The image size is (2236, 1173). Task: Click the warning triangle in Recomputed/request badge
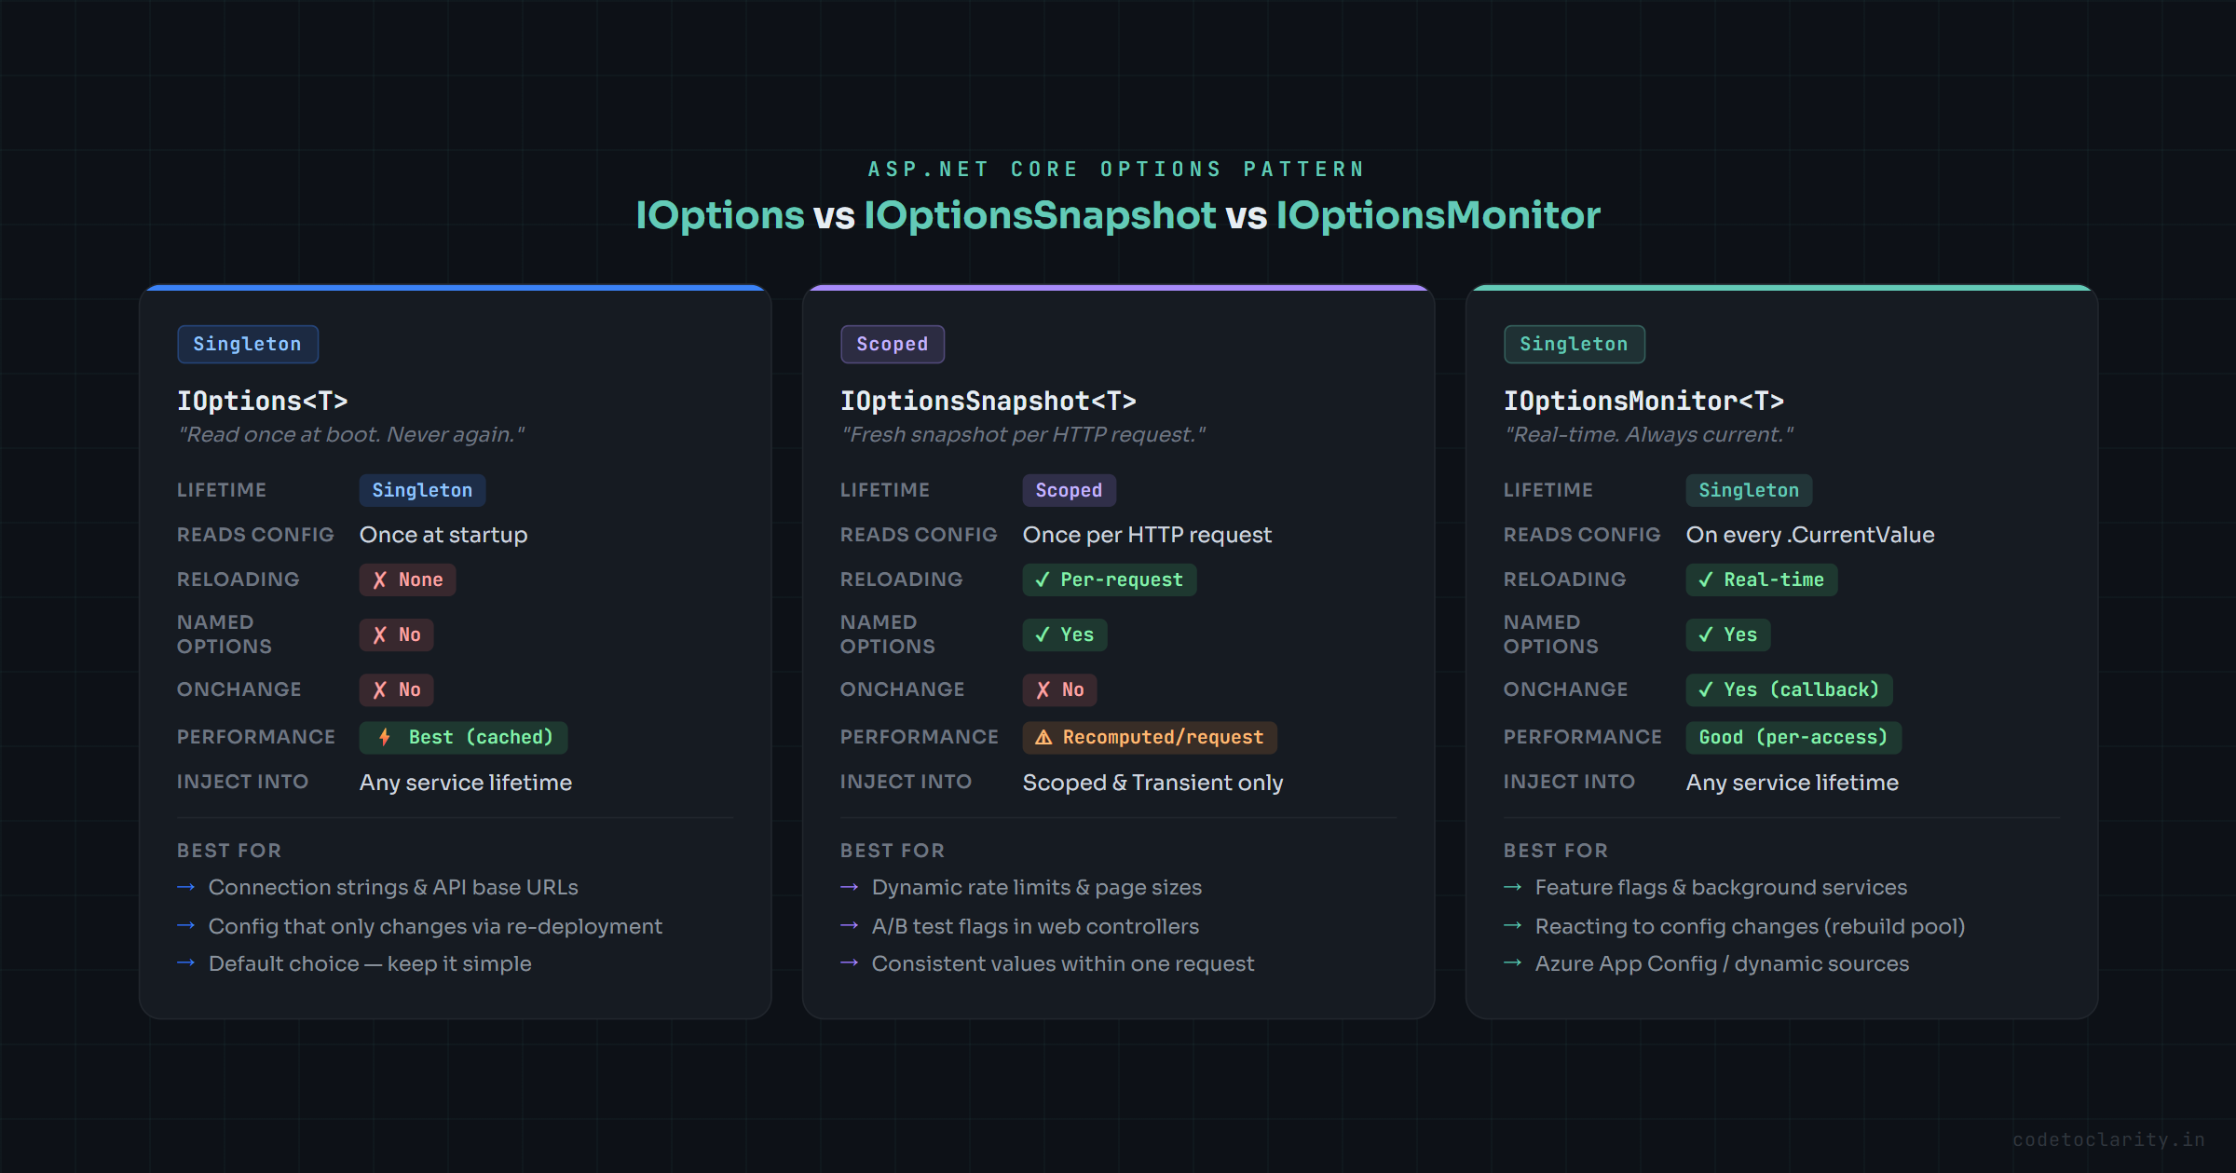[1043, 737]
